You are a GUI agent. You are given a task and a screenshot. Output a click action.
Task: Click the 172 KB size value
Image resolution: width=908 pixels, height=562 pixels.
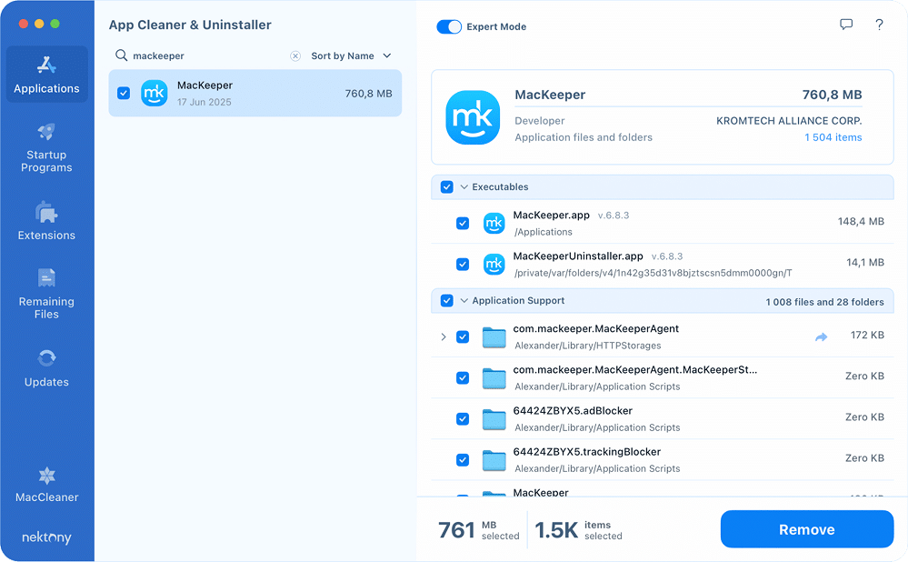867,335
